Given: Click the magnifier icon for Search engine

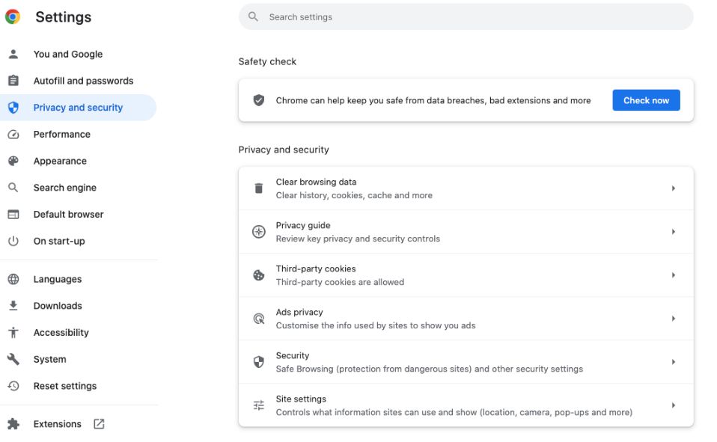Looking at the screenshot, I should point(13,188).
